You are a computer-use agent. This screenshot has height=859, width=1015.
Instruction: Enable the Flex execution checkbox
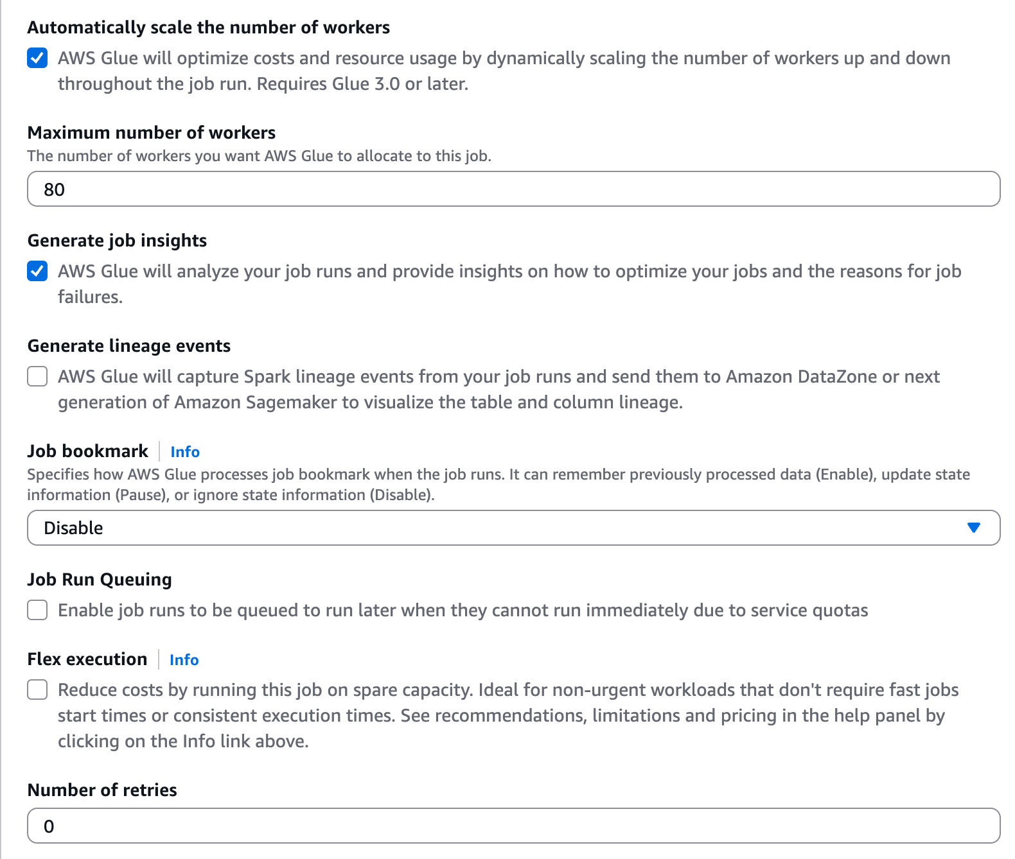pyautogui.click(x=37, y=690)
